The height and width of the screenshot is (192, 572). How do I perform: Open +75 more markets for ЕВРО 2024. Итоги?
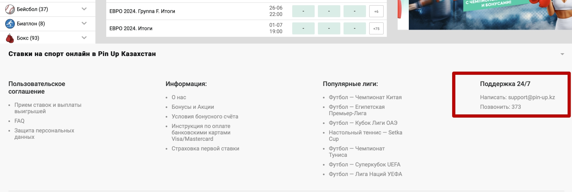[376, 28]
